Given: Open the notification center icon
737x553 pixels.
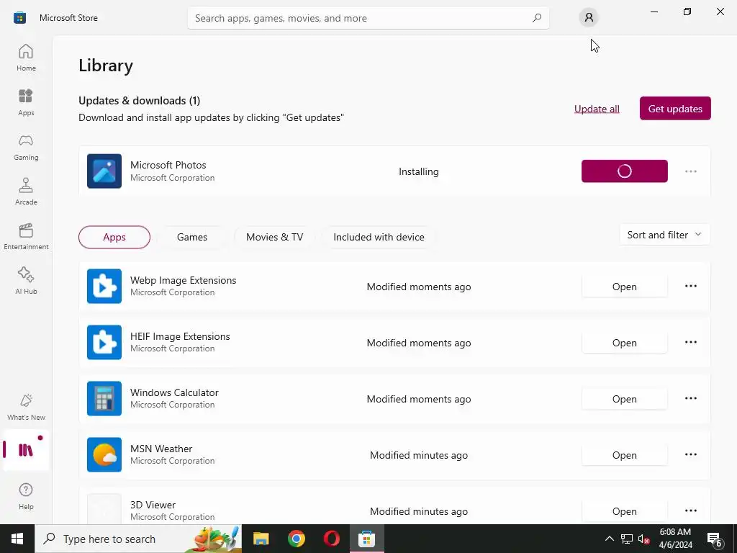Looking at the screenshot, I should point(715,539).
